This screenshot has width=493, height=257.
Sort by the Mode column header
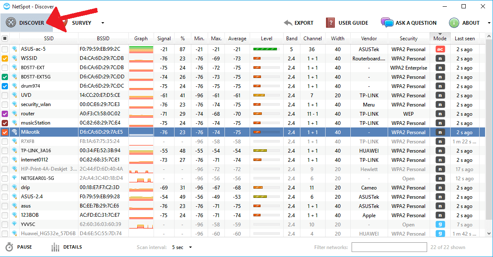tap(440, 38)
